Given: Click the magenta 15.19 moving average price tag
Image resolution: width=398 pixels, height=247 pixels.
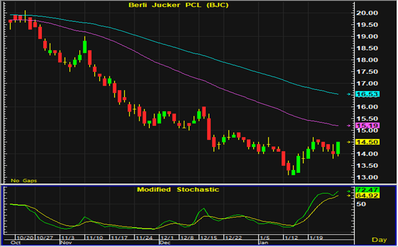Looking at the screenshot, I should click(366, 125).
